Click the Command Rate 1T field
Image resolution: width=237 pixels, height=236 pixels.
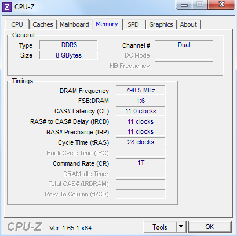point(141,163)
